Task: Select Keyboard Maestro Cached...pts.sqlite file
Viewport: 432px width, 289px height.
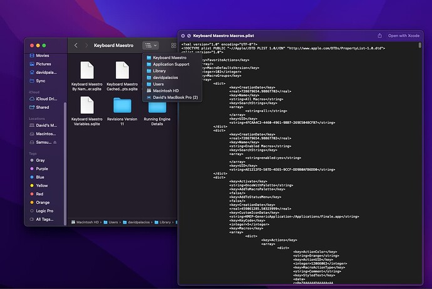Action: [122, 76]
